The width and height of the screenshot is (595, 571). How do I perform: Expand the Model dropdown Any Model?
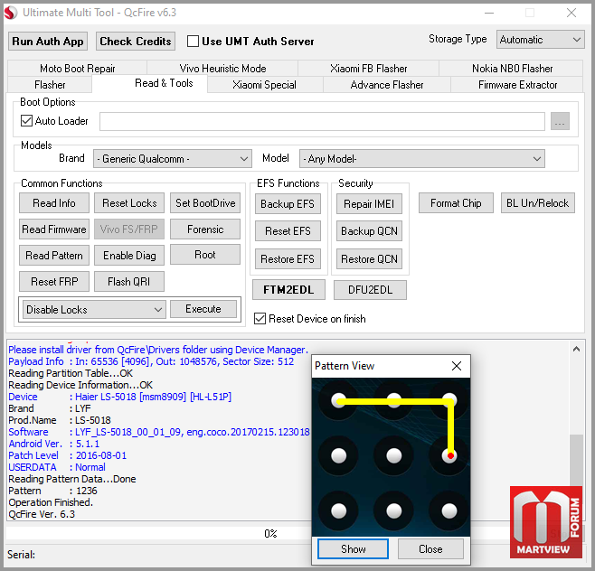[x=422, y=159]
